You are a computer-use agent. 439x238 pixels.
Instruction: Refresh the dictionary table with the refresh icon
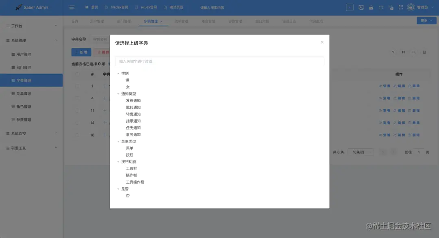(x=393, y=52)
